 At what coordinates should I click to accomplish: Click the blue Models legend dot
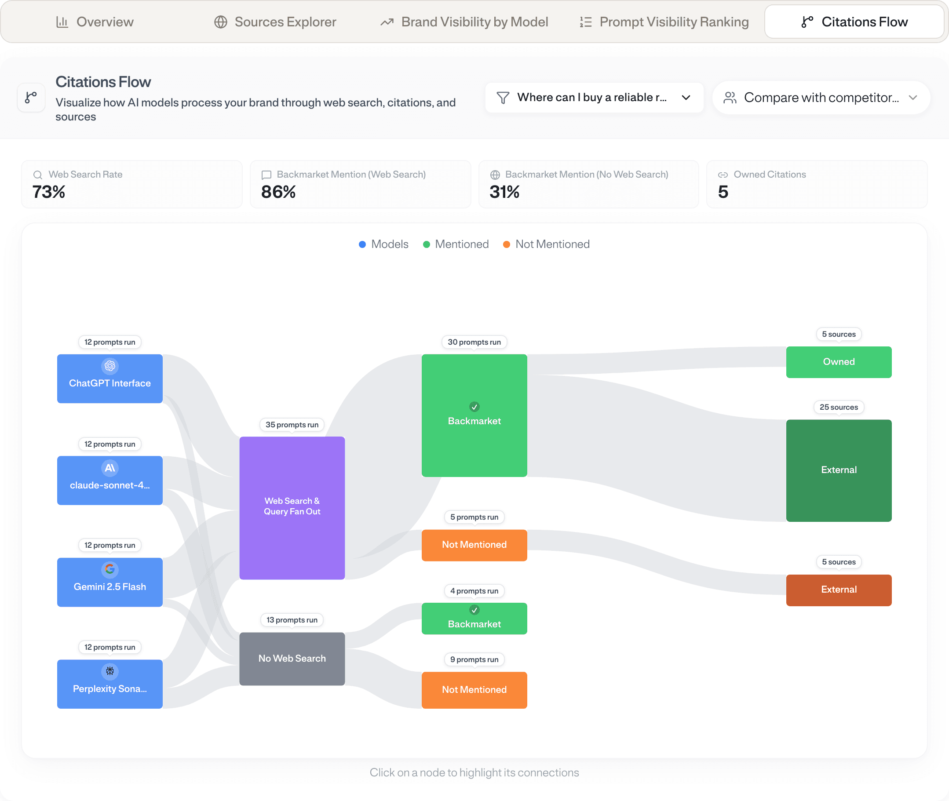pyautogui.click(x=362, y=245)
